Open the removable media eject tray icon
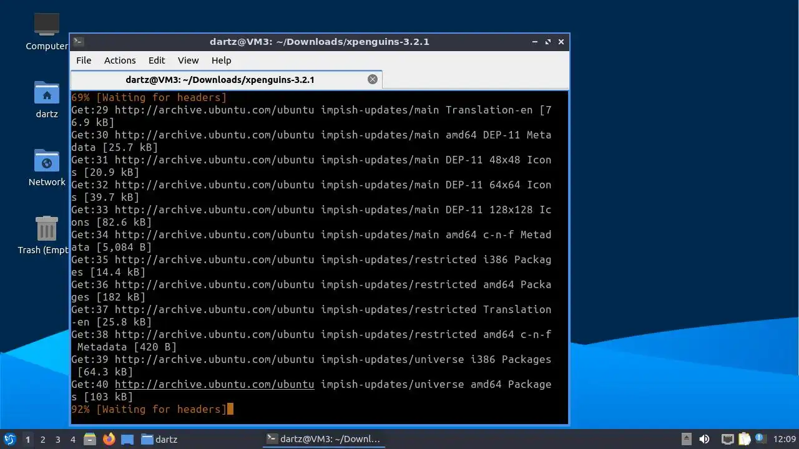The image size is (799, 449). click(686, 439)
